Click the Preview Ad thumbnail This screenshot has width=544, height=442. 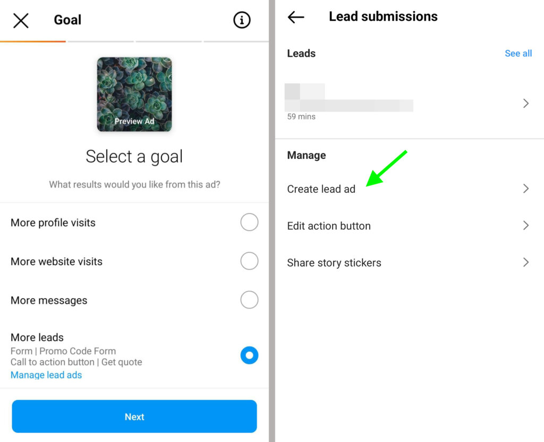pyautogui.click(x=134, y=93)
